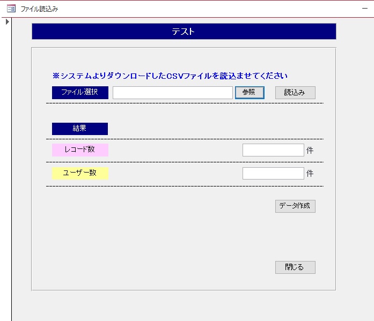This screenshot has width=374, height=321.
Task: Focus the file path input field
Action: (x=172, y=93)
